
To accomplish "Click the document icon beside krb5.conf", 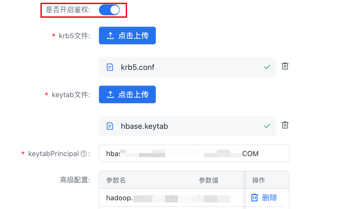I will pos(110,67).
